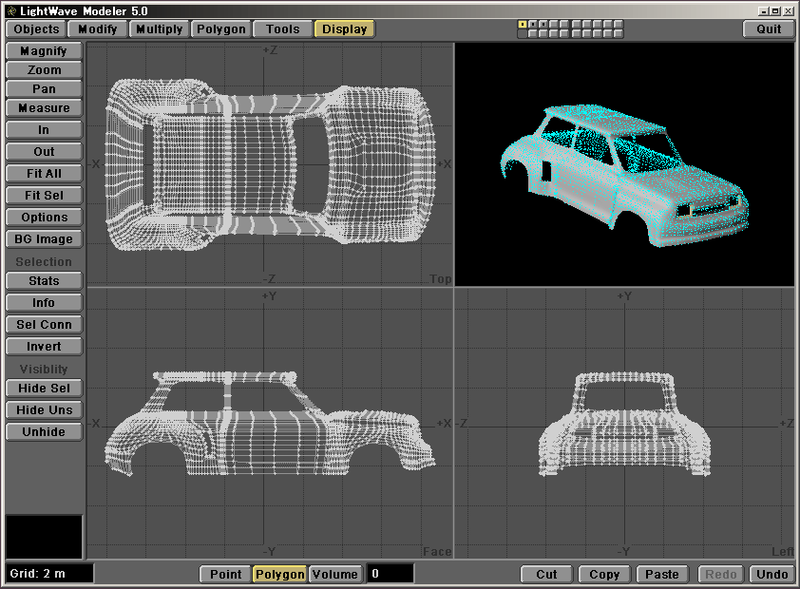Switch selection mode to Volume
Image resolution: width=800 pixels, height=589 pixels.
coord(335,574)
